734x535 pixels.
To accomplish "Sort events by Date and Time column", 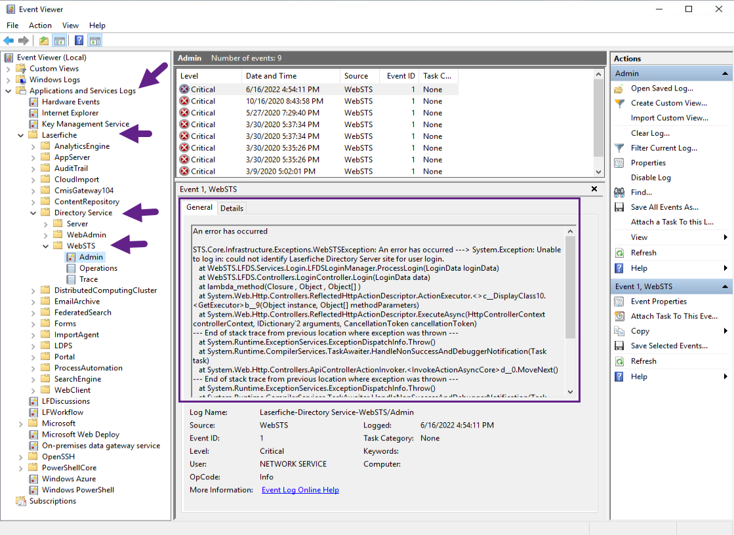I will point(290,76).
